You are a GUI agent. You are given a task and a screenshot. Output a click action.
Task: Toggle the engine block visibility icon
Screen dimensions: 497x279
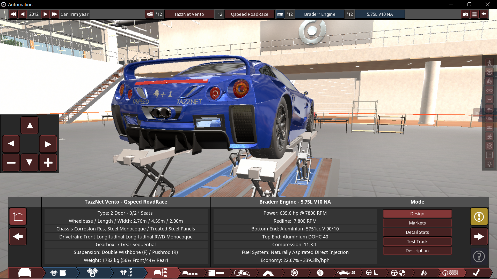point(489,128)
